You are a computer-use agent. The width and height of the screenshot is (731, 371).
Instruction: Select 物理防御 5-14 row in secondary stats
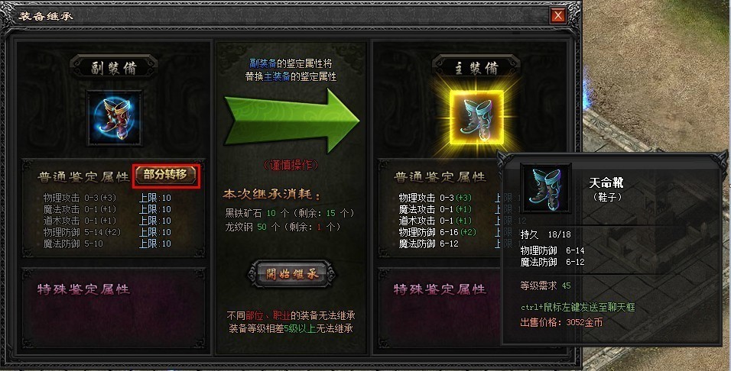point(107,232)
